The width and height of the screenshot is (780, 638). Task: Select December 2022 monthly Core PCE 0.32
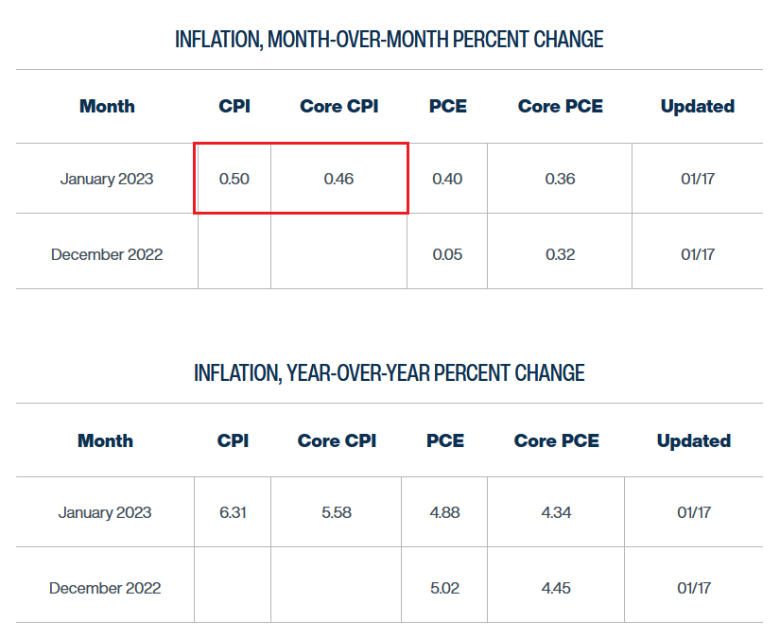pyautogui.click(x=560, y=254)
